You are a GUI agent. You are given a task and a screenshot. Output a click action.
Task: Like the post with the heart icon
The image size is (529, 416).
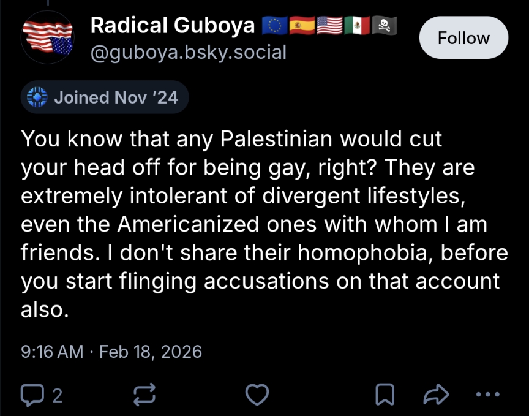(x=257, y=395)
